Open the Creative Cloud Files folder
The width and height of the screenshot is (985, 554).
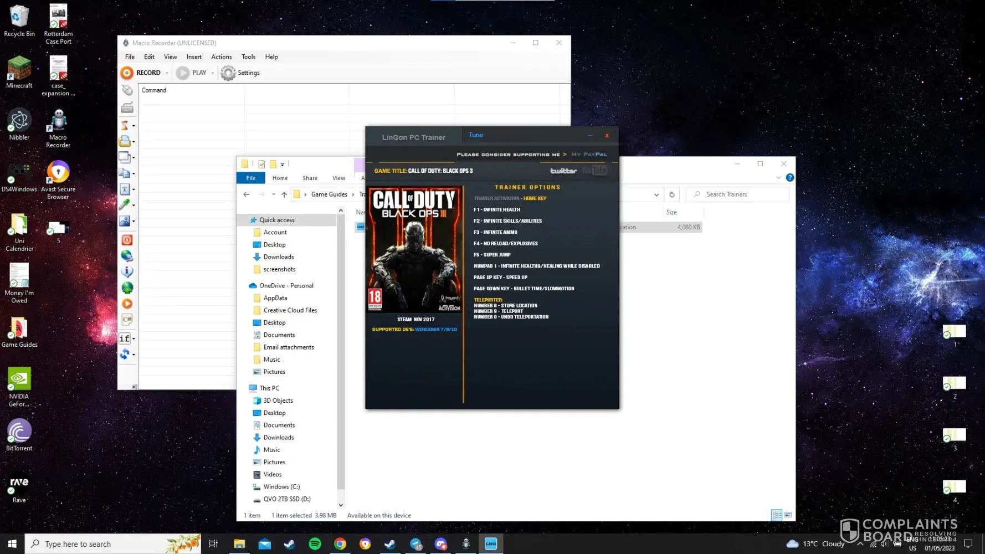click(290, 310)
